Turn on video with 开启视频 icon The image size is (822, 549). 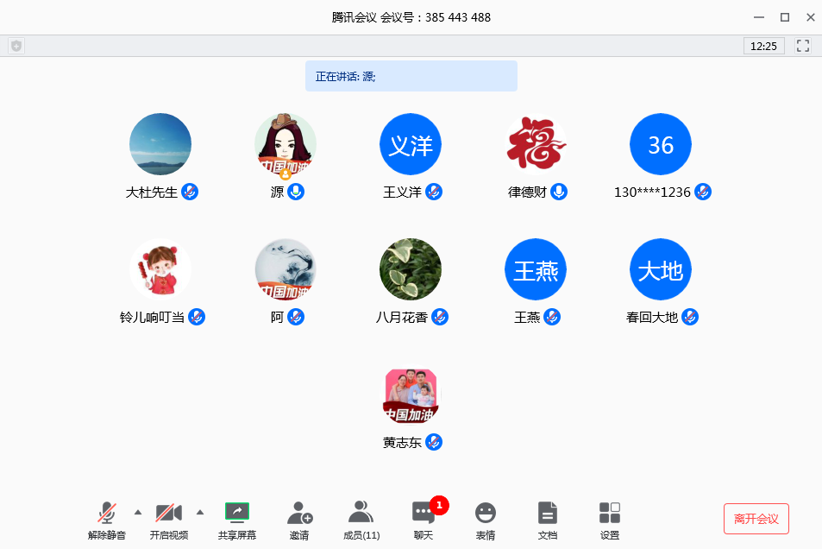pyautogui.click(x=169, y=513)
